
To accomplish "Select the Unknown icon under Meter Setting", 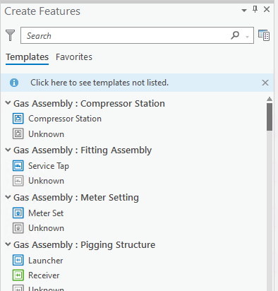I will [18, 228].
